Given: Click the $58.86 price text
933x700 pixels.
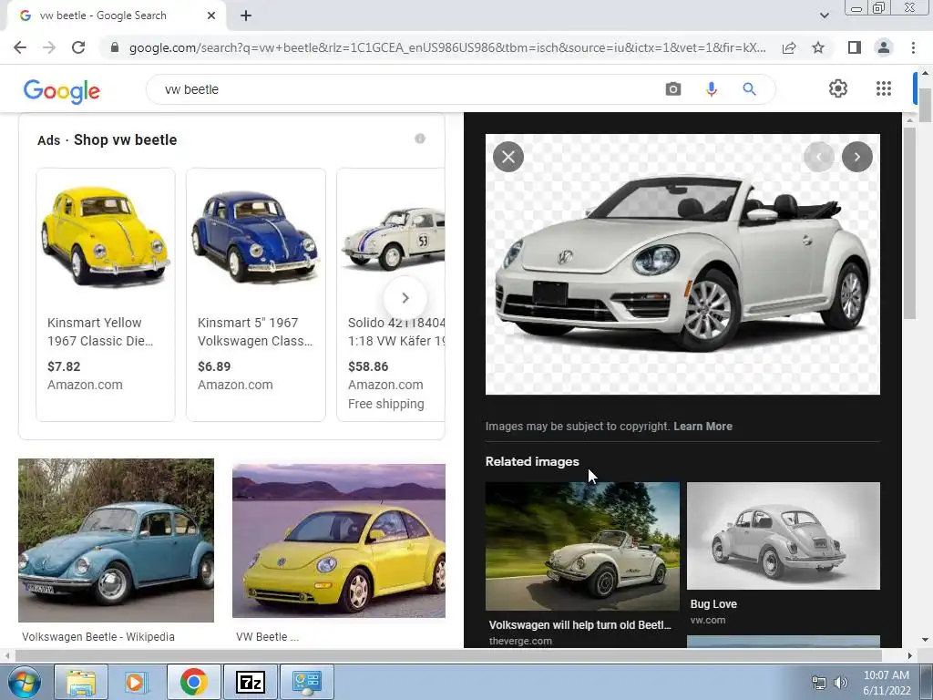Looking at the screenshot, I should (x=368, y=366).
